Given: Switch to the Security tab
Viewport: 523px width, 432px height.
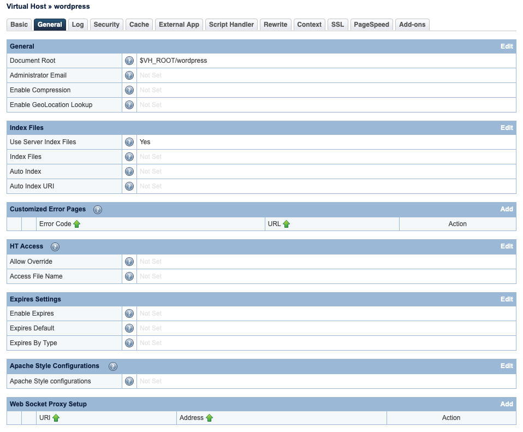Looking at the screenshot, I should [x=106, y=25].
